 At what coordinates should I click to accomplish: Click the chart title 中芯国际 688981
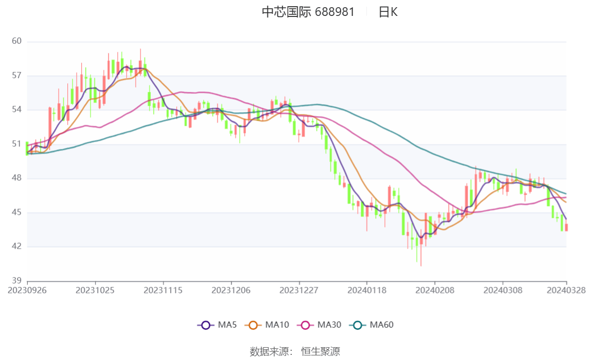point(308,12)
